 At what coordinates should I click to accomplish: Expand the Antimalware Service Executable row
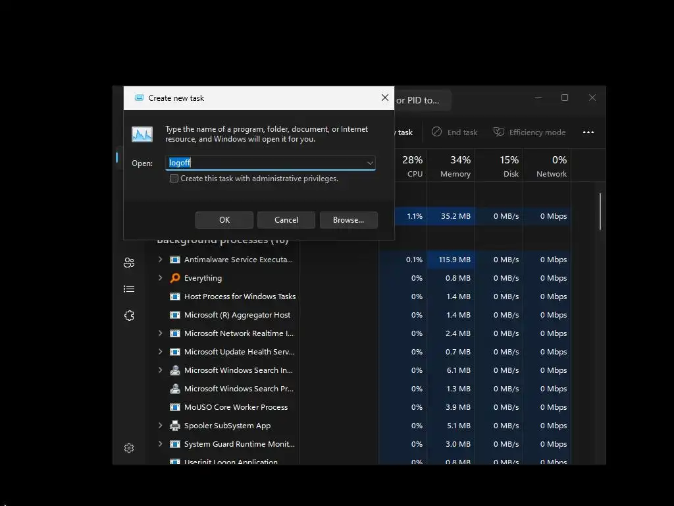point(161,259)
